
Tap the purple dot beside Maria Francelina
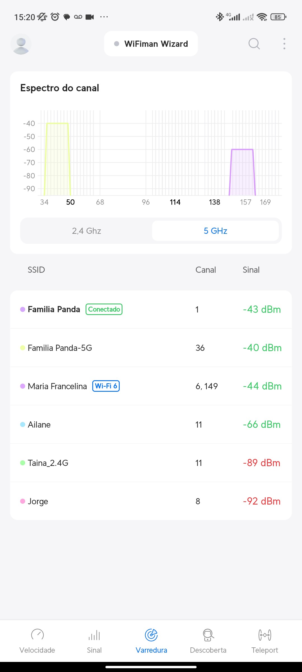click(x=23, y=386)
